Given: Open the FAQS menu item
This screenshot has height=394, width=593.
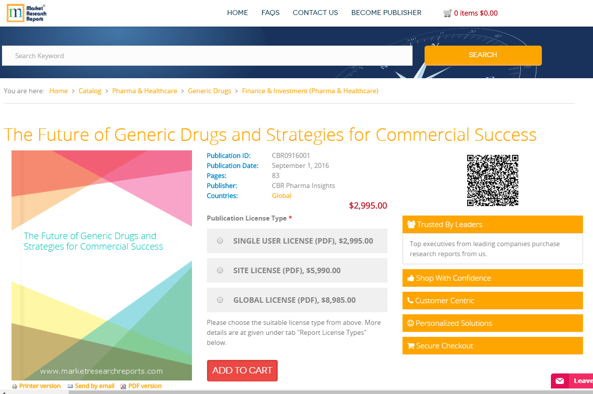Looking at the screenshot, I should tap(270, 13).
